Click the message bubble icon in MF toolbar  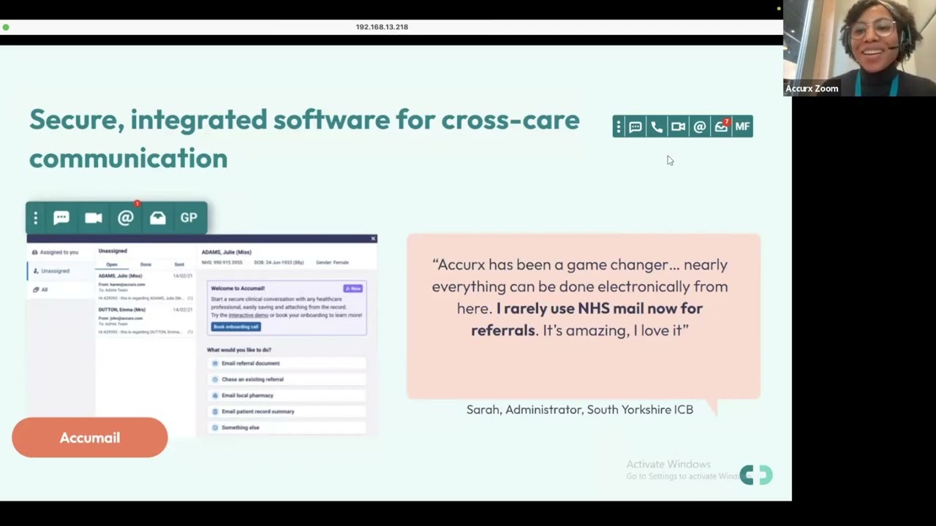[x=635, y=127]
